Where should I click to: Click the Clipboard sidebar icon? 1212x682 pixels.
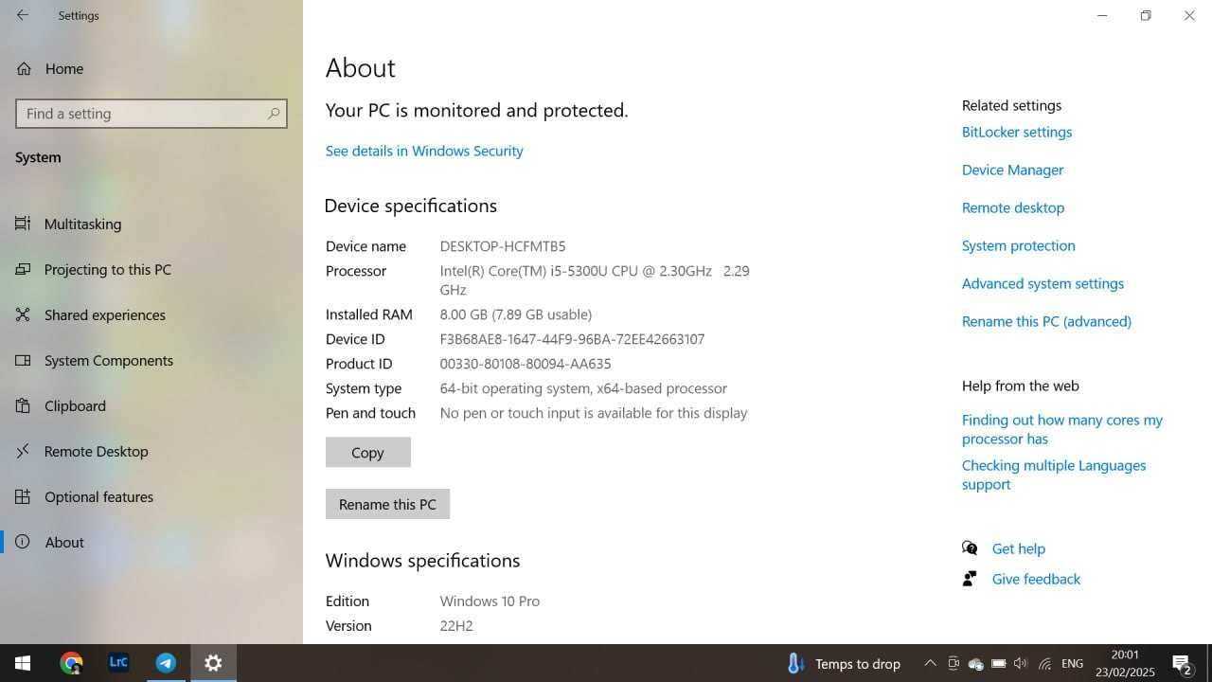(23, 405)
